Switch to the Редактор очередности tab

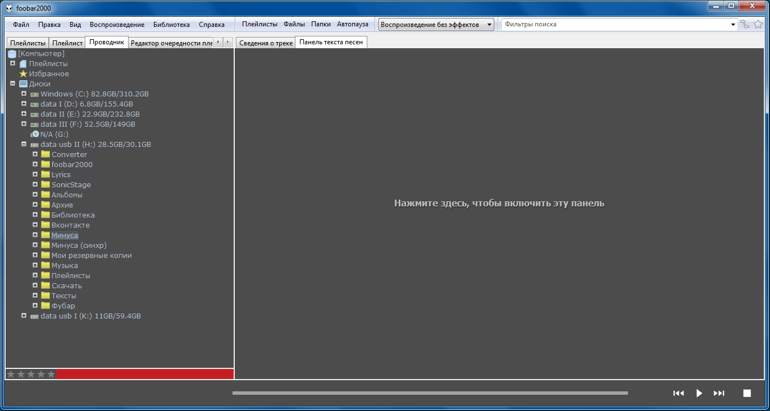[x=171, y=43]
